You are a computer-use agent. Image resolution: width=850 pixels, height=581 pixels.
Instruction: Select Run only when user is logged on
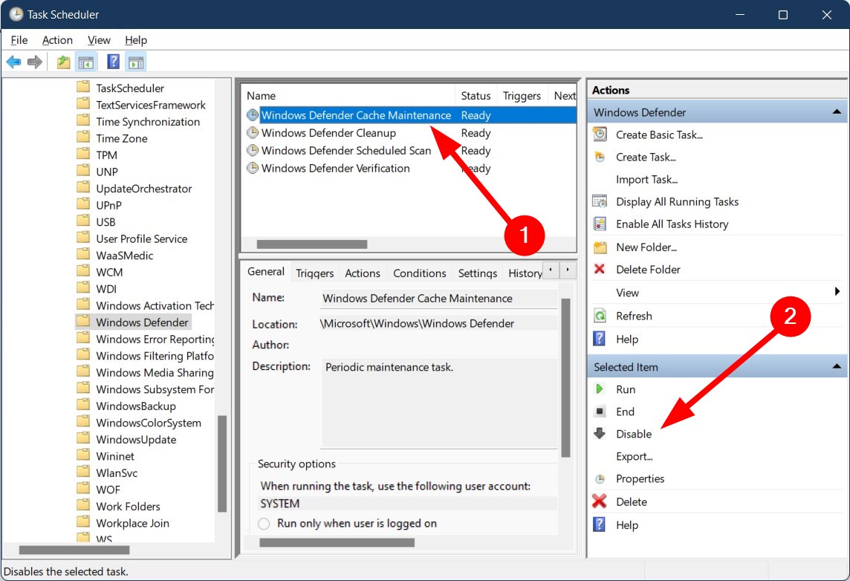click(264, 524)
